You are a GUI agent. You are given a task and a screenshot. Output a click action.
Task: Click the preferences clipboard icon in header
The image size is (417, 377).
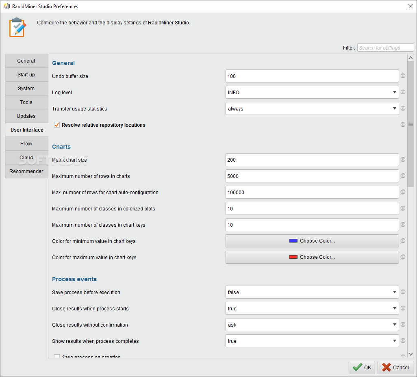click(x=17, y=27)
